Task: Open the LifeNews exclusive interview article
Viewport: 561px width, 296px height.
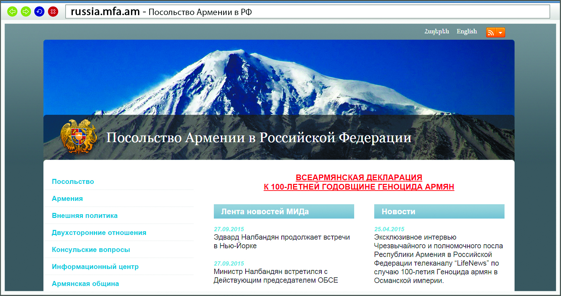Action: [x=438, y=259]
